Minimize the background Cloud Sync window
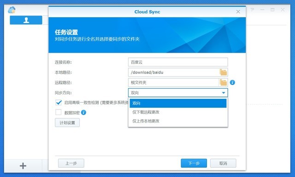Screen dimensions: 295x177 tap(262, 10)
